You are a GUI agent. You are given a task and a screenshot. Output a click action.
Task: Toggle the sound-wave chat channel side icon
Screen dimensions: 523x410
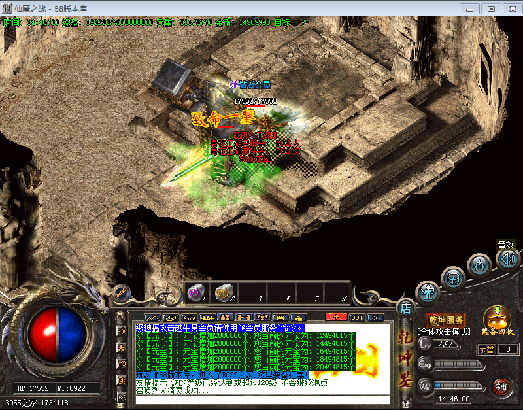click(122, 332)
